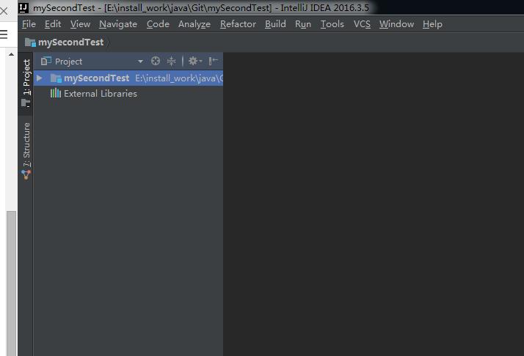Open the Code menu

pos(158,24)
